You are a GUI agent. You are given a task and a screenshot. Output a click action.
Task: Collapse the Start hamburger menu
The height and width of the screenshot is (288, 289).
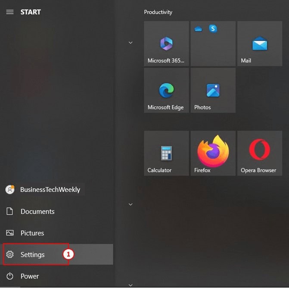click(10, 12)
